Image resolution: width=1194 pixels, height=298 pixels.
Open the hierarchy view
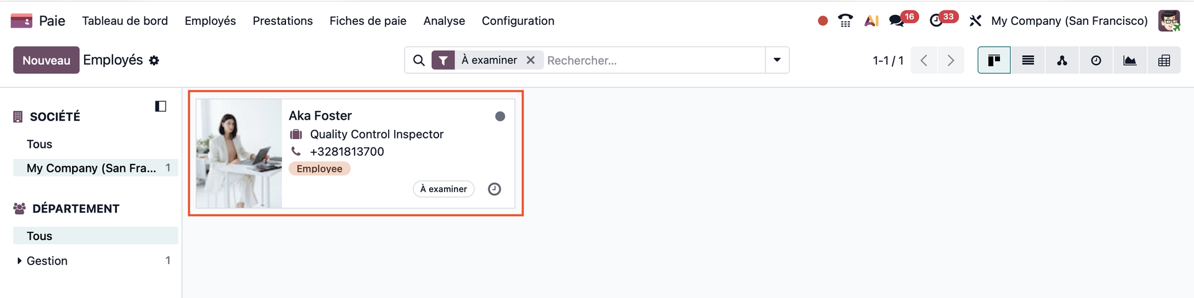point(1062,60)
